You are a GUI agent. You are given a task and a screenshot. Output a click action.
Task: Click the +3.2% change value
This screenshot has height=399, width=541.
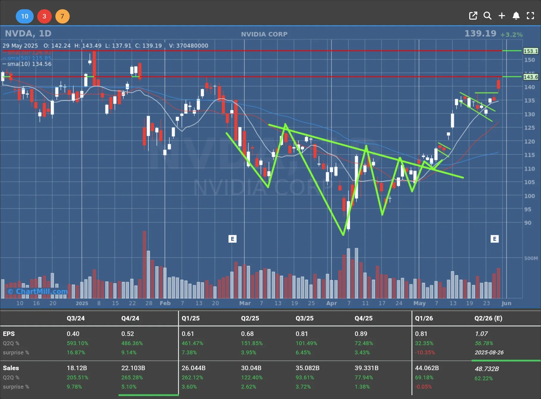[512, 35]
